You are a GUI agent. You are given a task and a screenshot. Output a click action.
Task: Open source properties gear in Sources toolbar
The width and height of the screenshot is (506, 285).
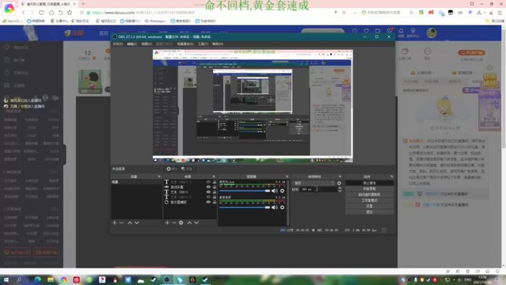coord(181,223)
